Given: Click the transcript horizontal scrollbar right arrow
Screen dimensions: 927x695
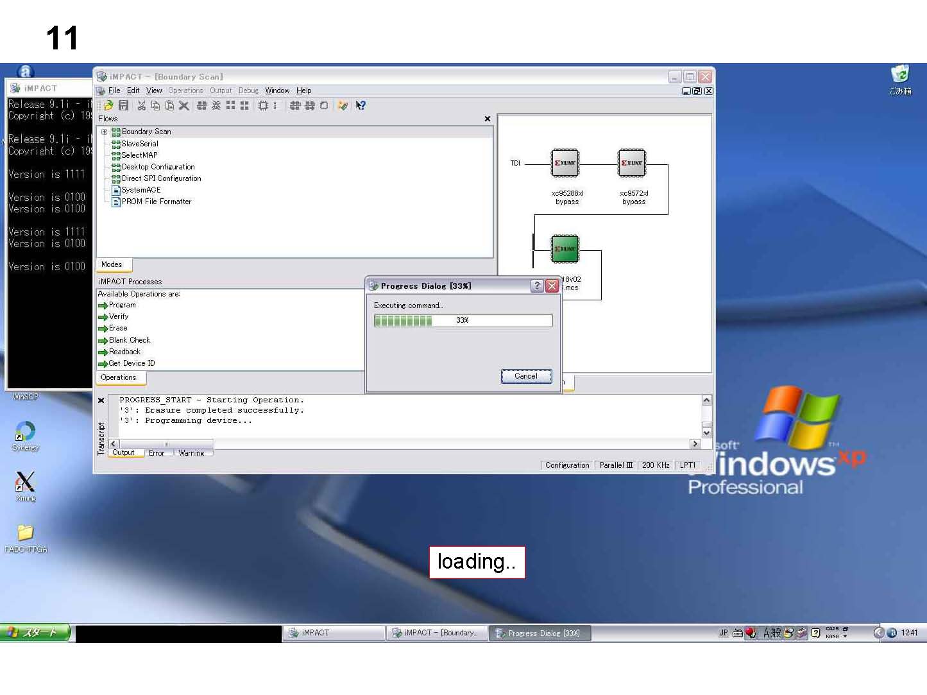Looking at the screenshot, I should coord(695,444).
